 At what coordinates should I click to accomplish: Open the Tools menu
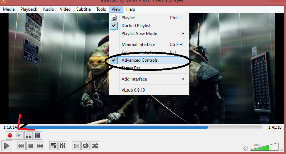(101, 9)
